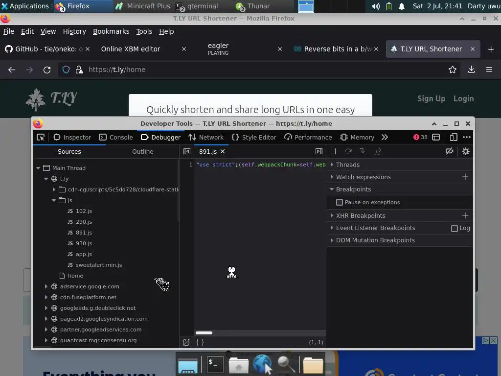Reload the page in Firefox
The image size is (501, 376).
pos(47,70)
